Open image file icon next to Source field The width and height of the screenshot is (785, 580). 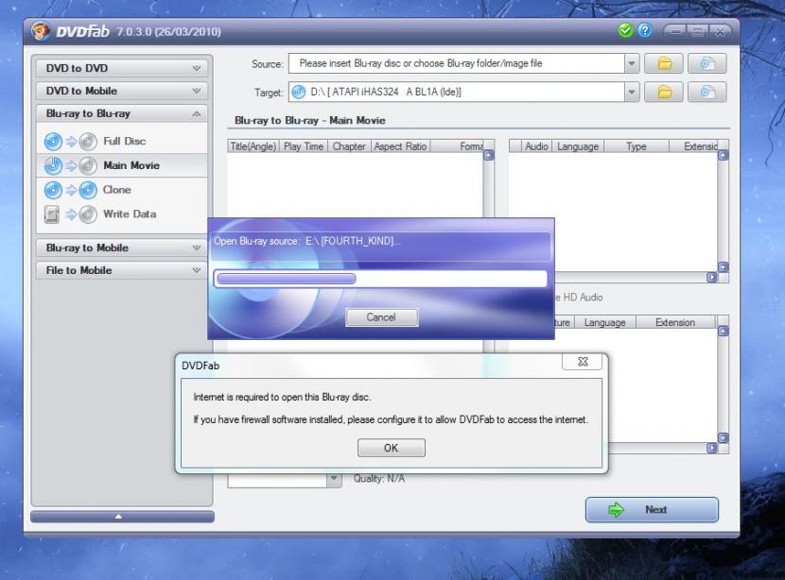tap(706, 63)
